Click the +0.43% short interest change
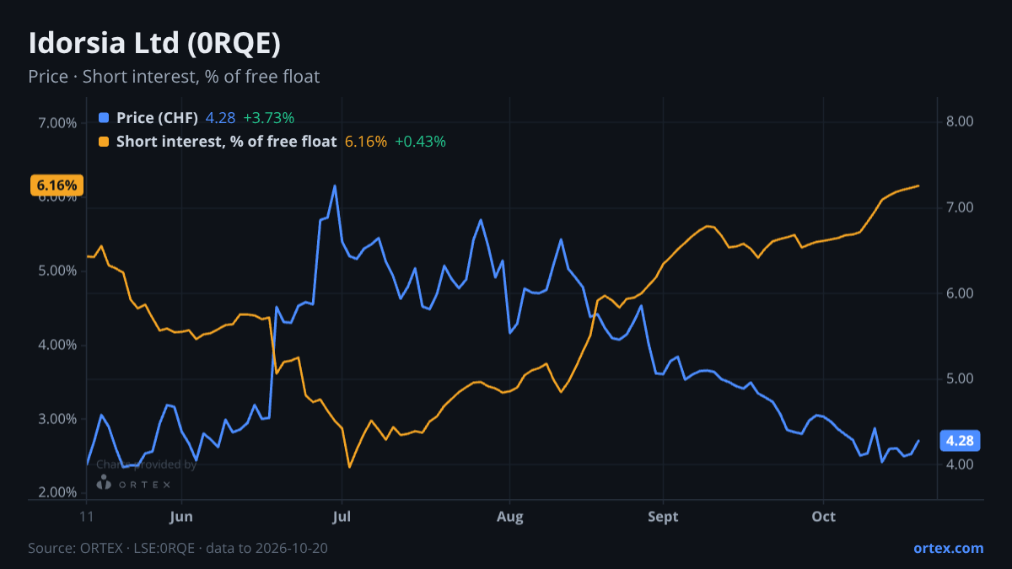Screen dimensions: 1012x569 [x=420, y=142]
